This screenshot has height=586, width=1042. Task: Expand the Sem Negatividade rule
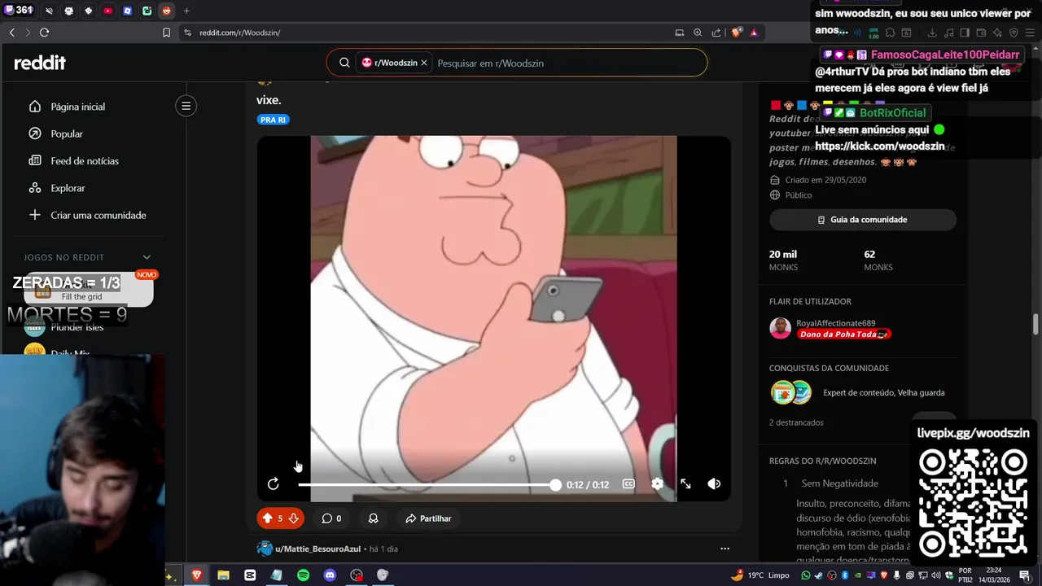(x=839, y=483)
